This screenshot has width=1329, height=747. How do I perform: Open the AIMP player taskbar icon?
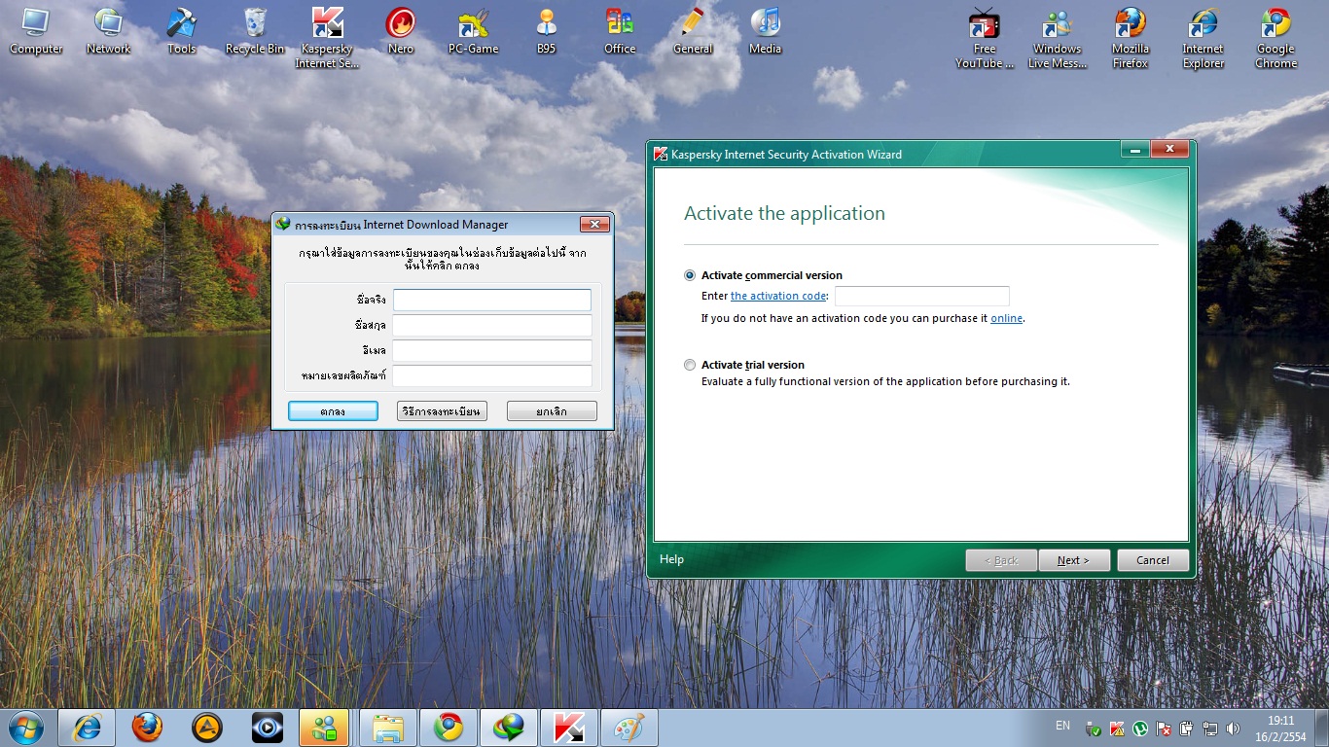tap(207, 728)
